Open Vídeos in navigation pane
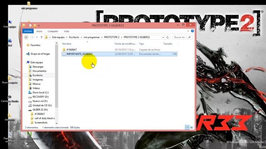This screenshot has height=149, width=266. click(36, 88)
